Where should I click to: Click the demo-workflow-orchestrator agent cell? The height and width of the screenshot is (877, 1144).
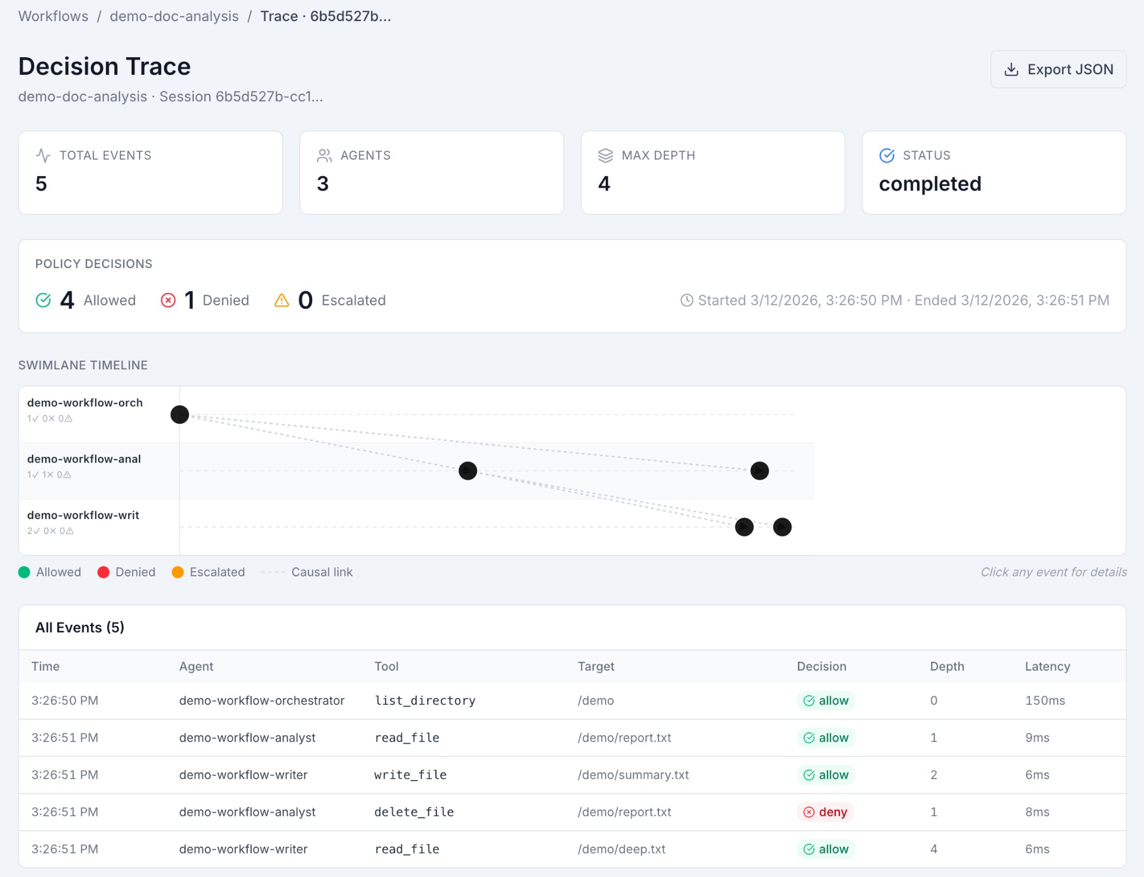[x=262, y=700]
